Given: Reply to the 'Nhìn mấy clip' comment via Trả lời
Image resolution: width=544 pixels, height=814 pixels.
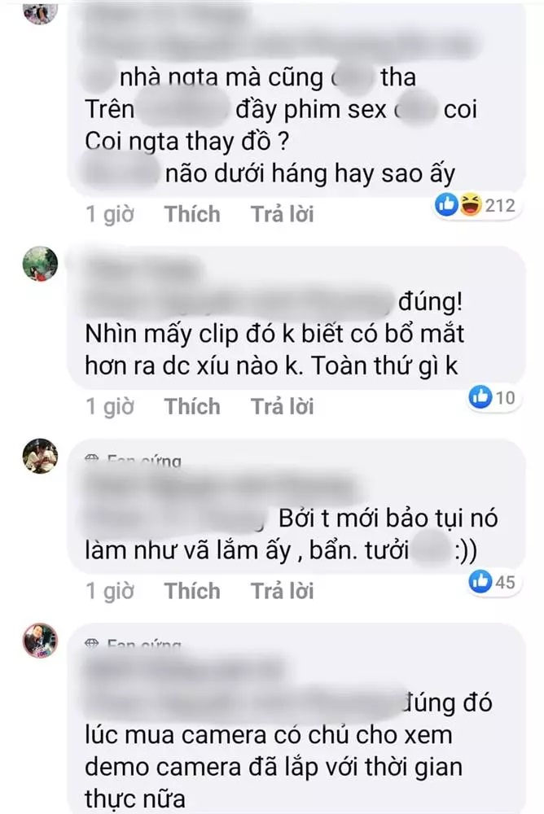Looking at the screenshot, I should (x=283, y=406).
